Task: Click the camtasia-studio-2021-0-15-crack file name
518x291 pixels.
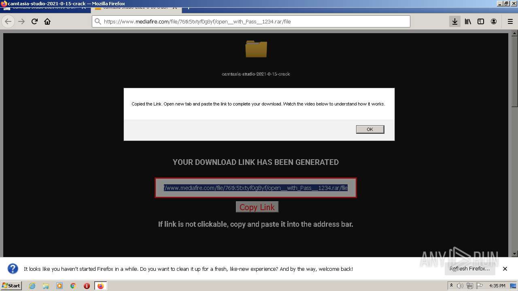Action: pyautogui.click(x=256, y=74)
